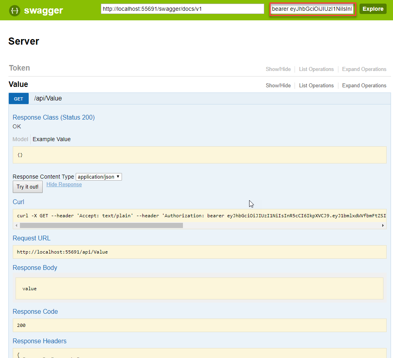
Task: Click Show/Hide for the Value section
Action: [x=278, y=85]
